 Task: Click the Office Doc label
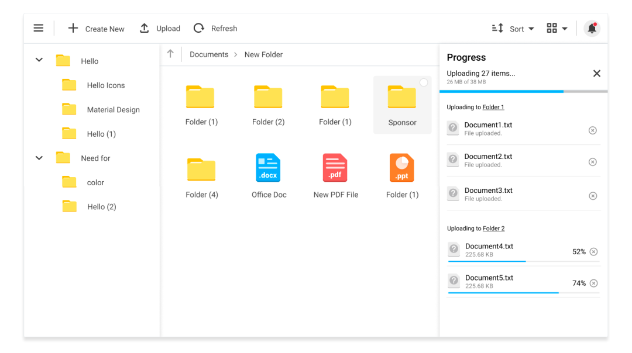(269, 195)
